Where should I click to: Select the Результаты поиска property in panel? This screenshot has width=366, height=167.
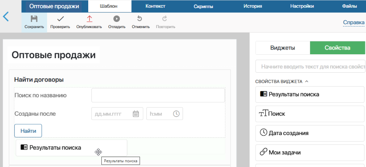310,94
